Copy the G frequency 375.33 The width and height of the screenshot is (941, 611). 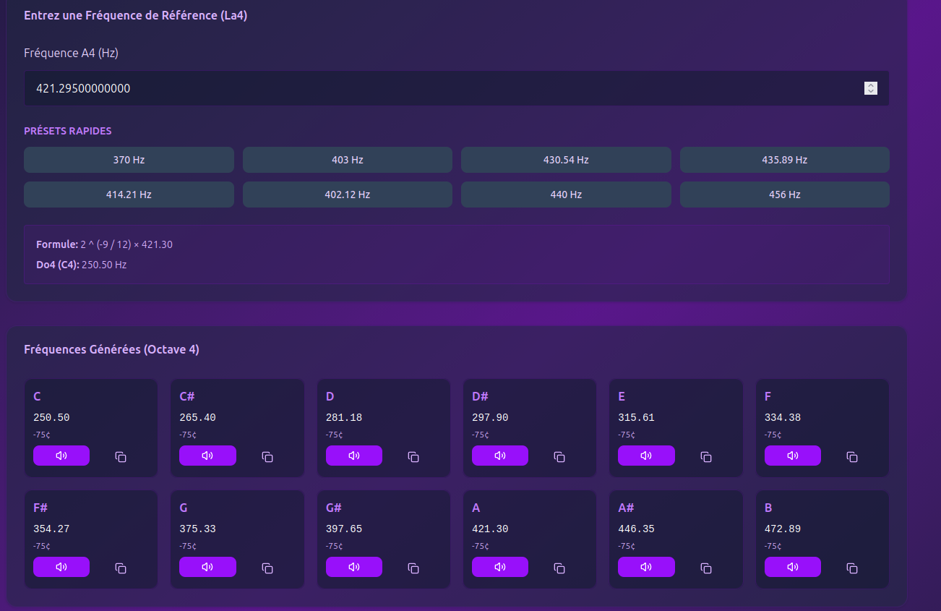[x=267, y=568]
